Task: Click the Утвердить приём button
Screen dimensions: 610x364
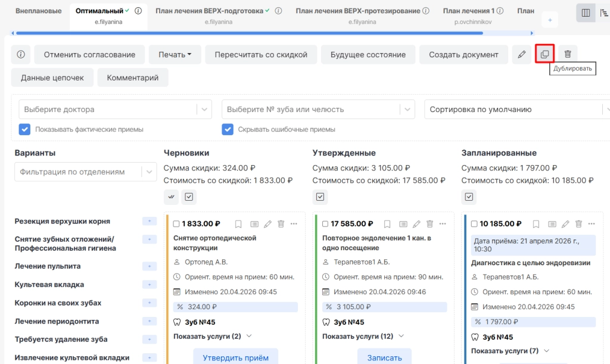Action: point(235,357)
